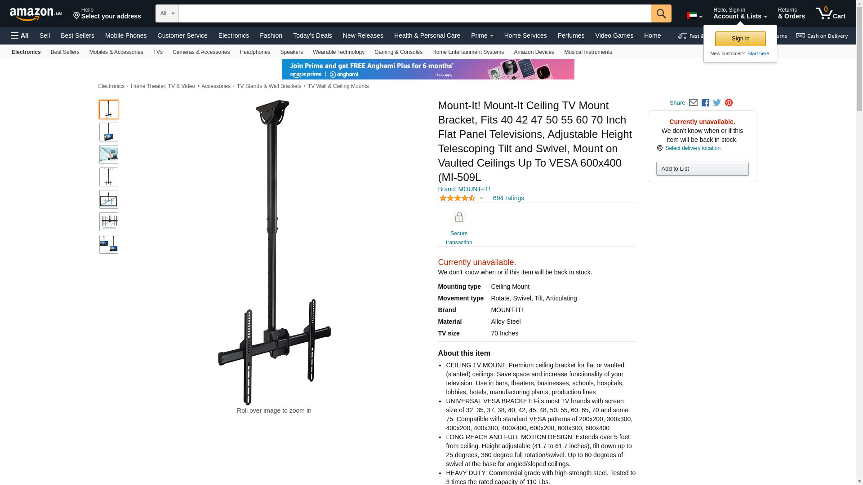Image resolution: width=863 pixels, height=485 pixels.
Task: Select Headphones in the electronics subnav
Action: [255, 52]
